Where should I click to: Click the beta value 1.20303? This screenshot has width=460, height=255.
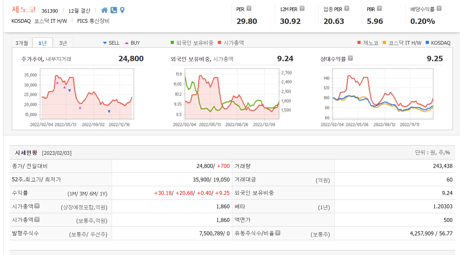coord(443,206)
